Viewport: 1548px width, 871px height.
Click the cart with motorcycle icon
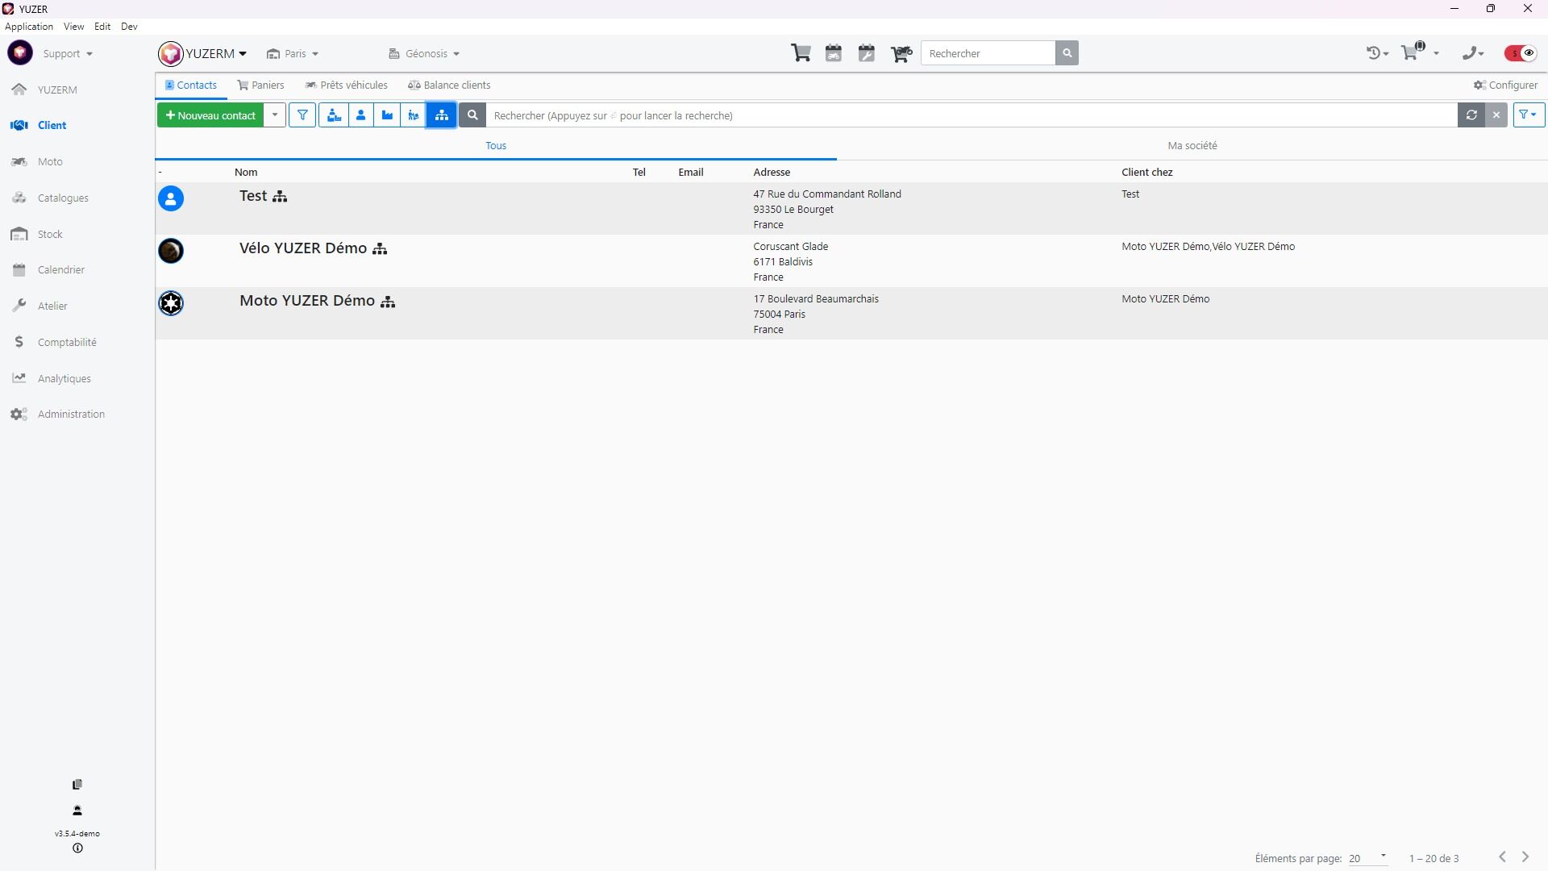(x=901, y=53)
